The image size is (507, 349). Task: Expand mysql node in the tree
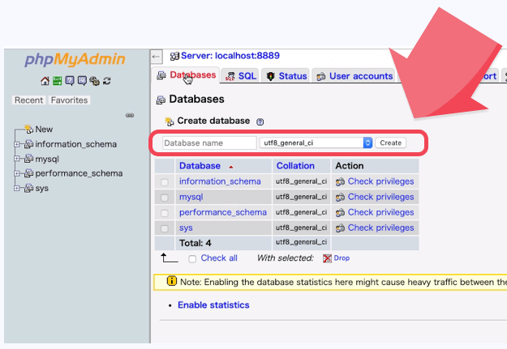[16, 159]
